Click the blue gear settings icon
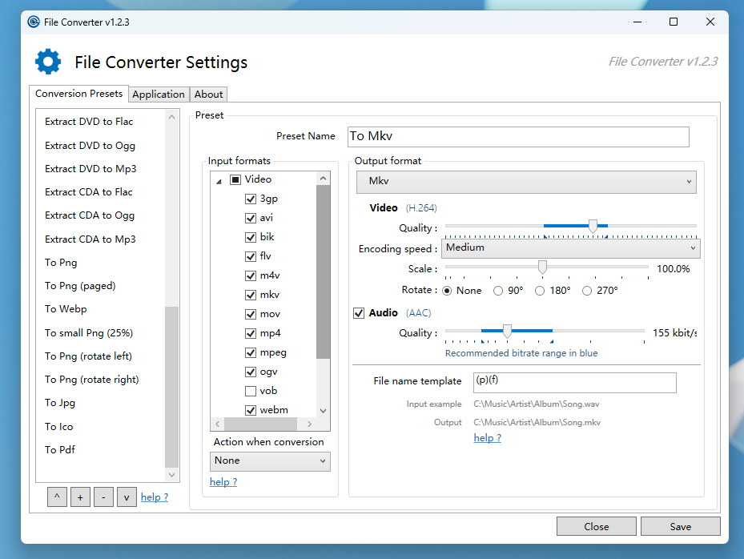 pyautogui.click(x=47, y=62)
